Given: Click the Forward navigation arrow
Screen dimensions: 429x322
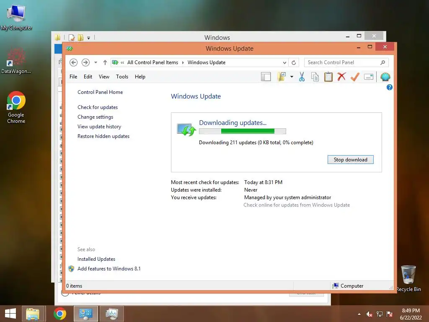Looking at the screenshot, I should coord(85,62).
